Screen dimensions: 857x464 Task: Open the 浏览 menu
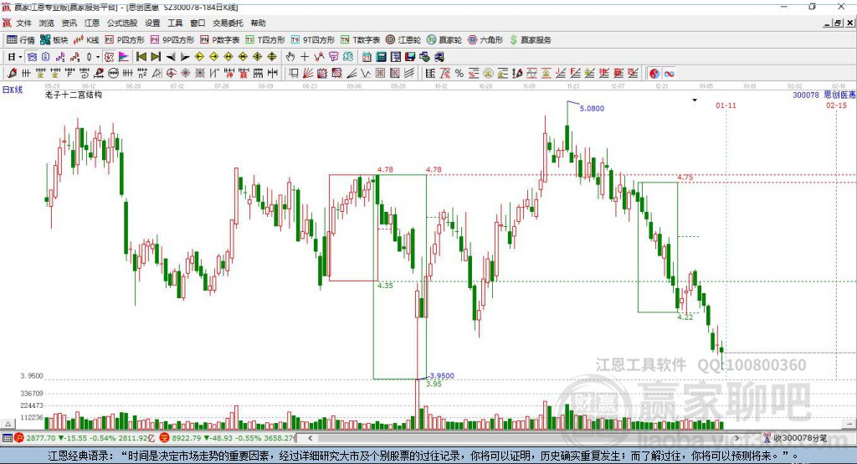tap(47, 23)
